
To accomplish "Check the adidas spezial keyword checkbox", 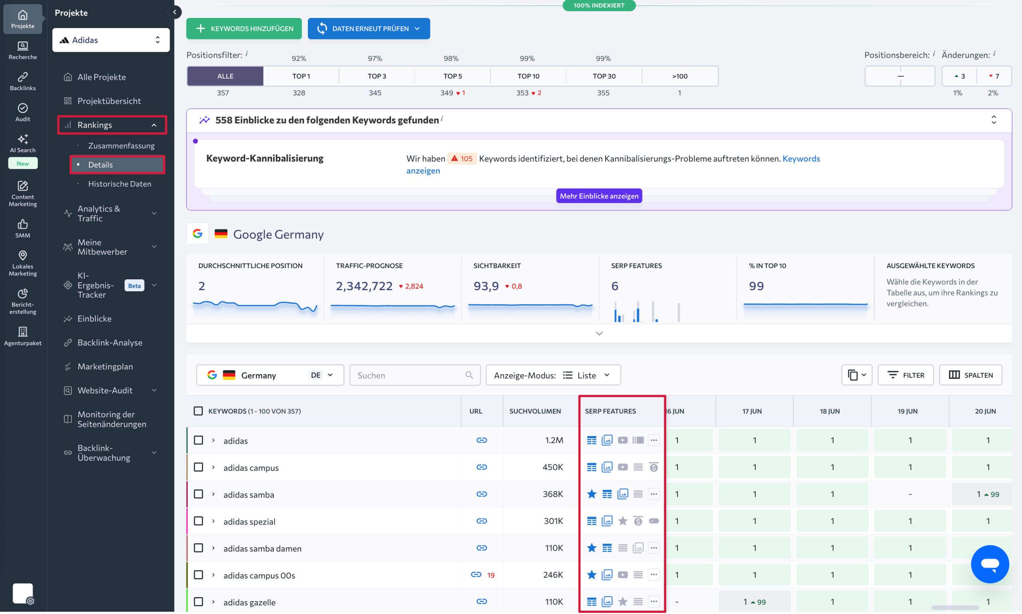I will (x=198, y=521).
